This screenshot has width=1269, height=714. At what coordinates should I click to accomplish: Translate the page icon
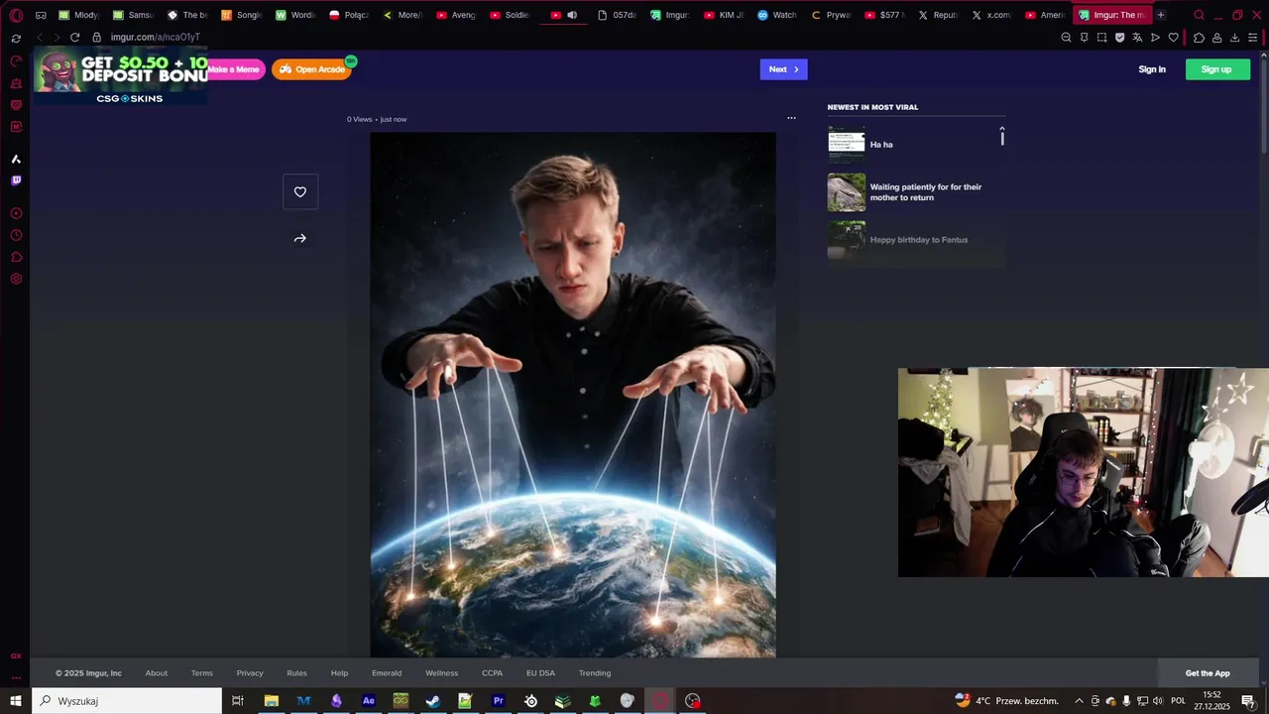tap(1138, 38)
